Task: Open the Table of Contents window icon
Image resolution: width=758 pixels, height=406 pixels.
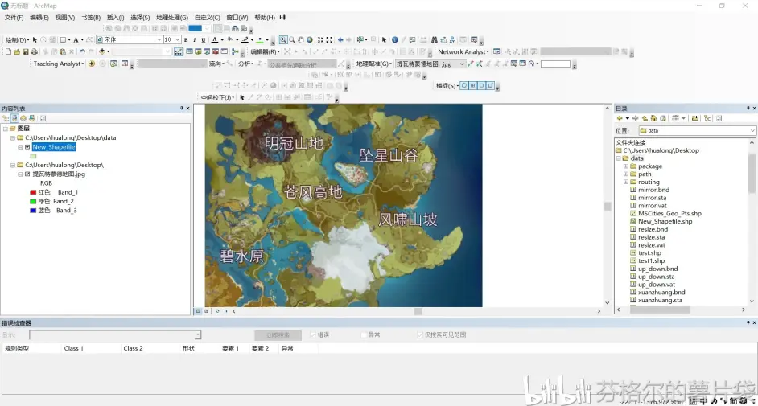Action: 190,51
